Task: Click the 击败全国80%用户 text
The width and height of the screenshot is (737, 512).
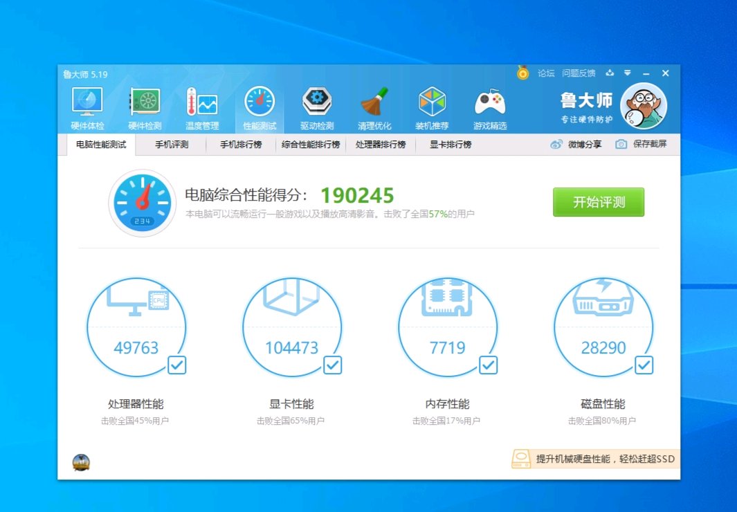Action: [602, 421]
